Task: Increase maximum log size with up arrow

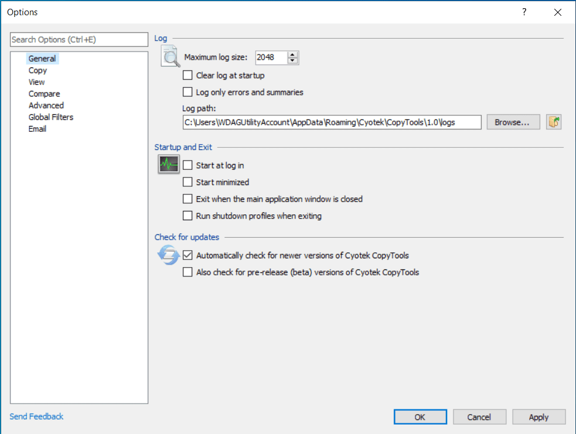Action: point(294,54)
